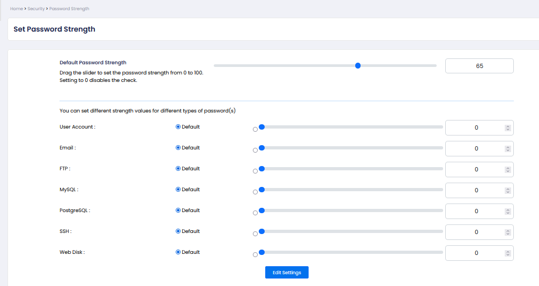Click the PostgreSQL strength slider track

pyautogui.click(x=351, y=210)
